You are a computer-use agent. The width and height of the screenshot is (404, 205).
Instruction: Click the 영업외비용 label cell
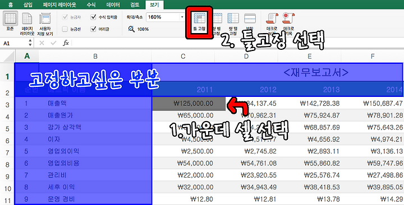coord(95,163)
